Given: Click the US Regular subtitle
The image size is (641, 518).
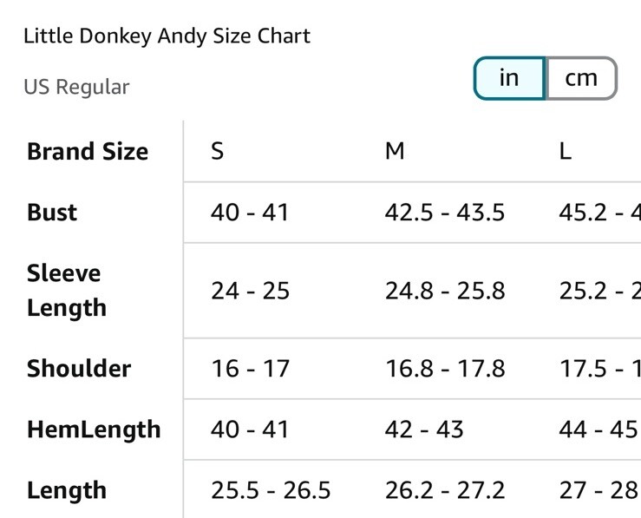Looking at the screenshot, I should (x=76, y=87).
